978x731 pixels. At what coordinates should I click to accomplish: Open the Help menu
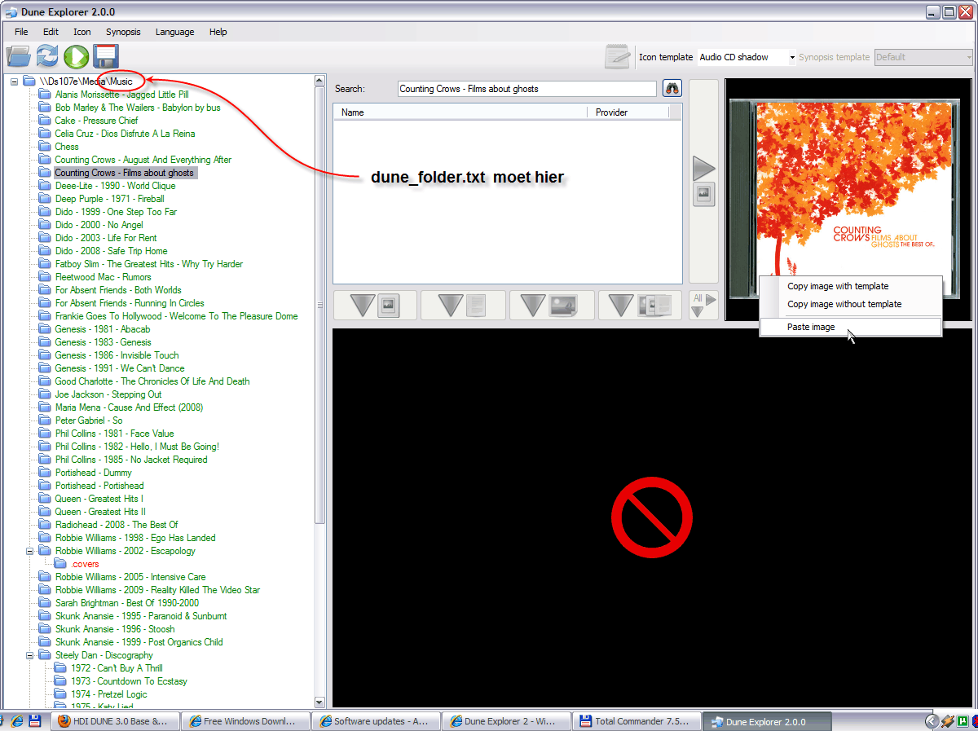point(218,32)
